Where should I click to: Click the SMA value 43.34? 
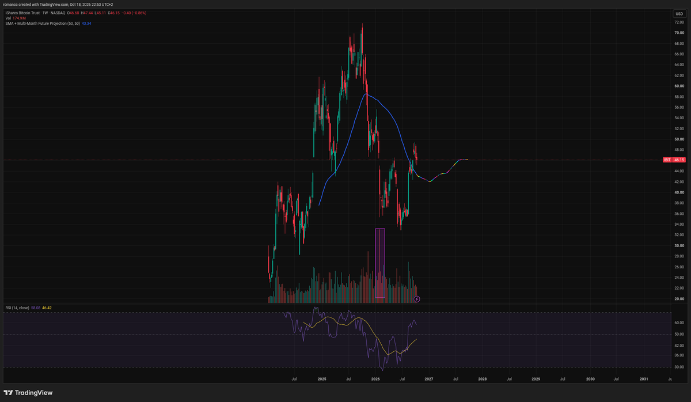click(x=86, y=24)
